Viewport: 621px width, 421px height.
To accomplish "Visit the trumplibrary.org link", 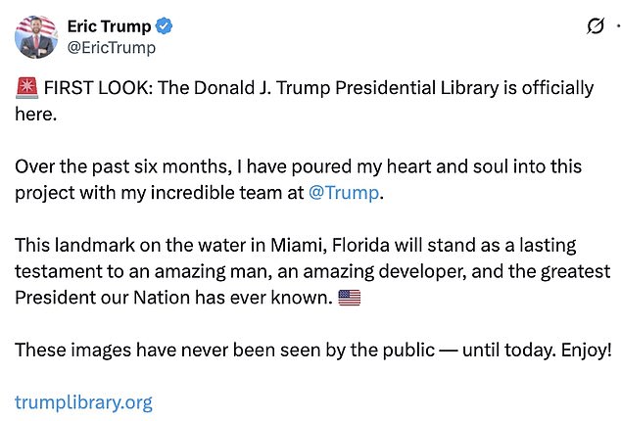I will tap(83, 401).
